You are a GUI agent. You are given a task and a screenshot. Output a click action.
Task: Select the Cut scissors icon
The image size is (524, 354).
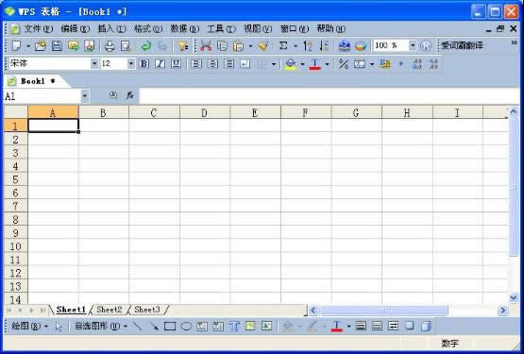pos(206,46)
